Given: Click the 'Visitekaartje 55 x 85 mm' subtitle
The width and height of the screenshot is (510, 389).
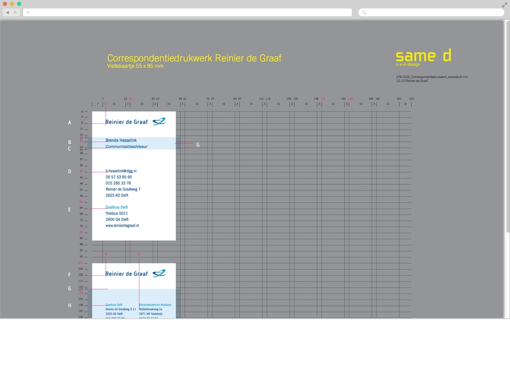Looking at the screenshot, I should point(135,66).
